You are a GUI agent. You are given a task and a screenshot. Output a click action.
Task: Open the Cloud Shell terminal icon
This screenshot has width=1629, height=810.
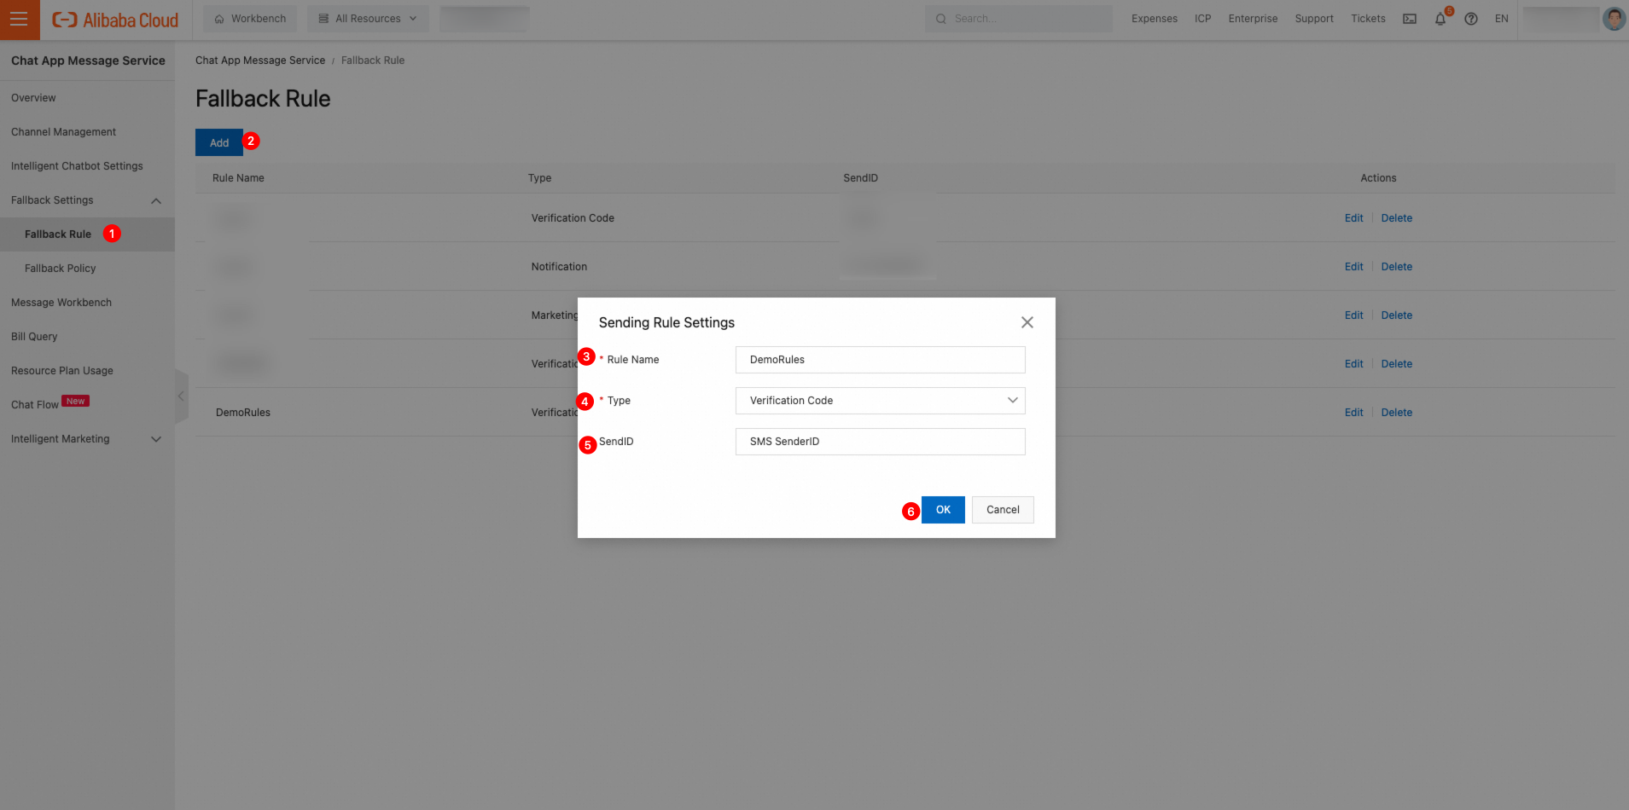click(x=1410, y=19)
